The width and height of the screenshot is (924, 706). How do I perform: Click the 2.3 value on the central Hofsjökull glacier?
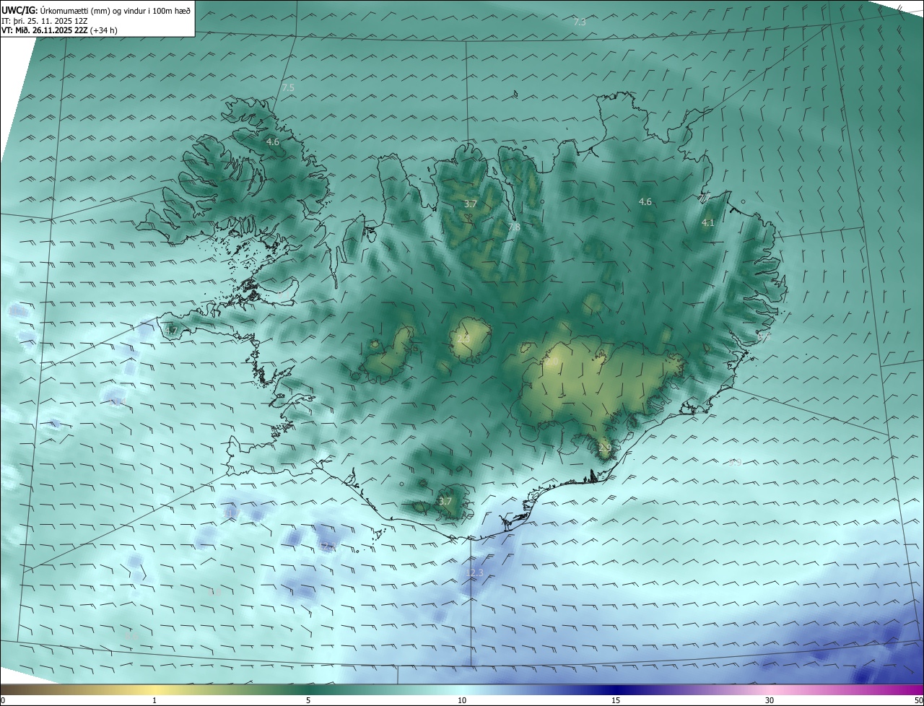click(x=463, y=338)
